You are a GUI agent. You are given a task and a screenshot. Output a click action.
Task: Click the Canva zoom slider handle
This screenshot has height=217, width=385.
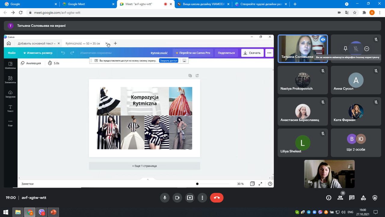click(x=197, y=184)
